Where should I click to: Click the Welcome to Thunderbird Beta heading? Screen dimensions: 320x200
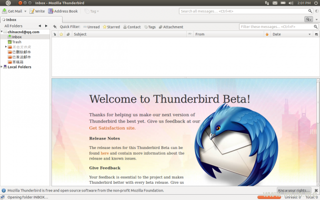(170, 99)
